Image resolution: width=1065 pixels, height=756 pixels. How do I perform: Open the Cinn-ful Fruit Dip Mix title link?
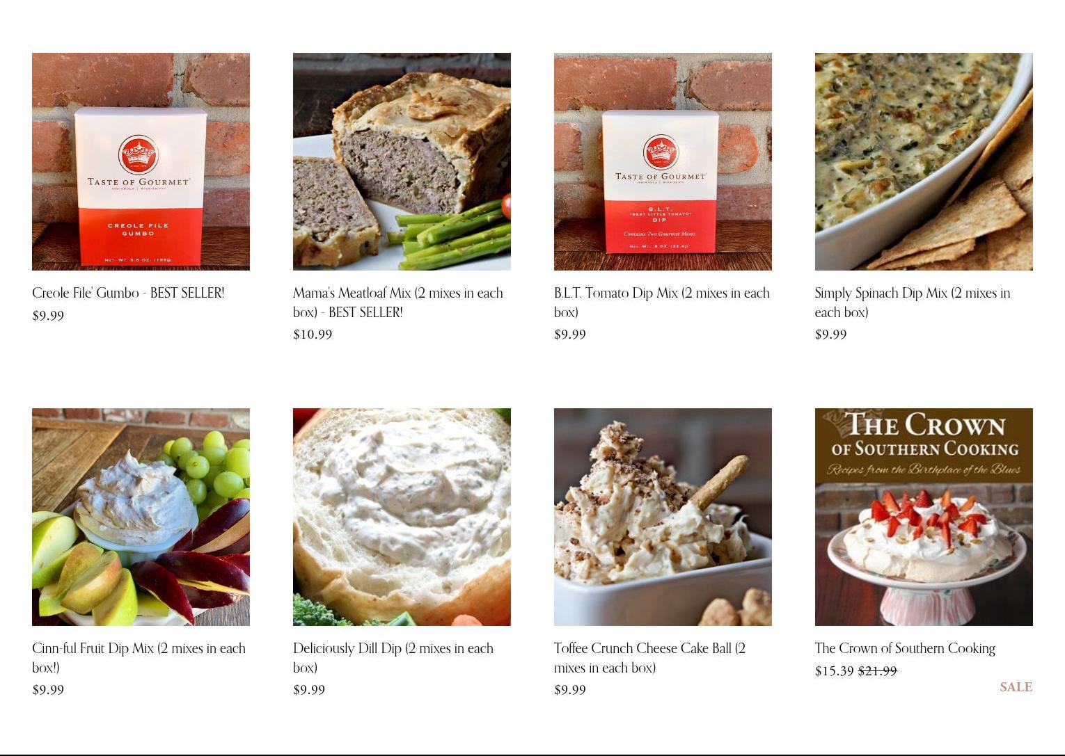139,658
